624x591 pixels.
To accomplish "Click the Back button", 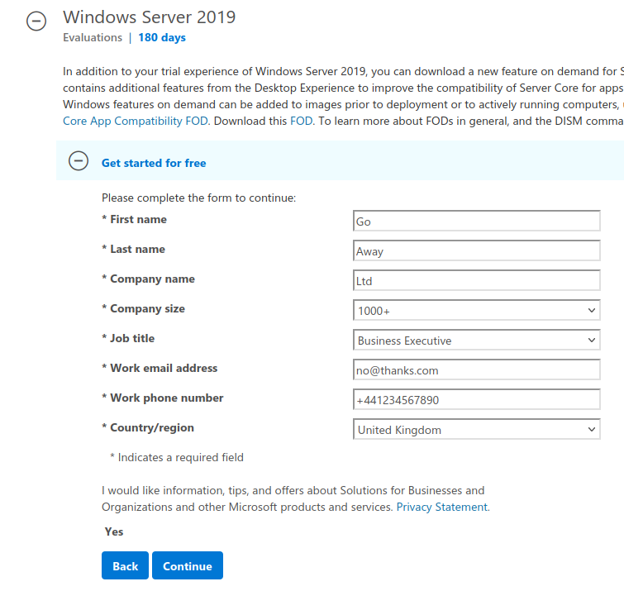I will click(x=125, y=565).
